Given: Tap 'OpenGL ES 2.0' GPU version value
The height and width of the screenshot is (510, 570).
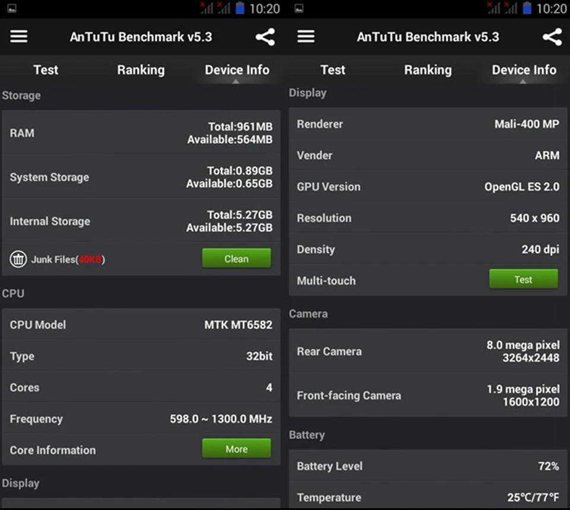Looking at the screenshot, I should tap(522, 187).
